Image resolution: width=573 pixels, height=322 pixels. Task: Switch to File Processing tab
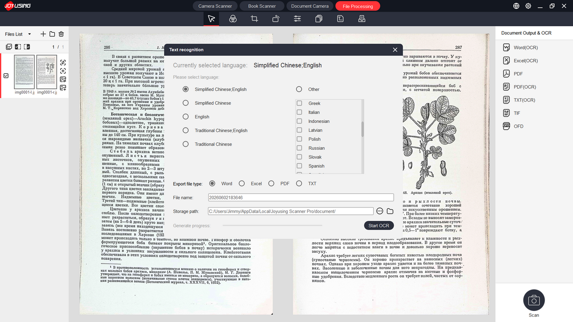click(x=358, y=6)
